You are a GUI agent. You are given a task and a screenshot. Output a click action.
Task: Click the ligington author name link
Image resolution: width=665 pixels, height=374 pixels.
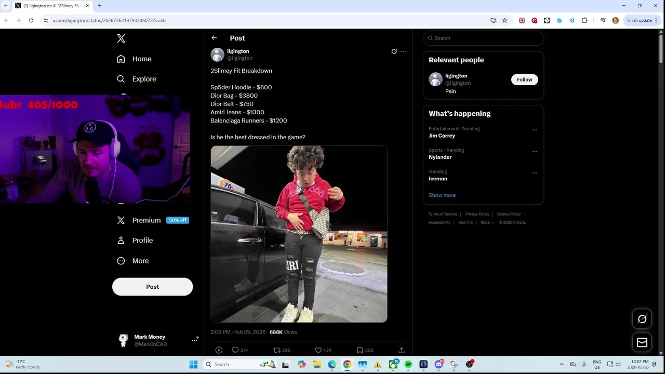238,51
